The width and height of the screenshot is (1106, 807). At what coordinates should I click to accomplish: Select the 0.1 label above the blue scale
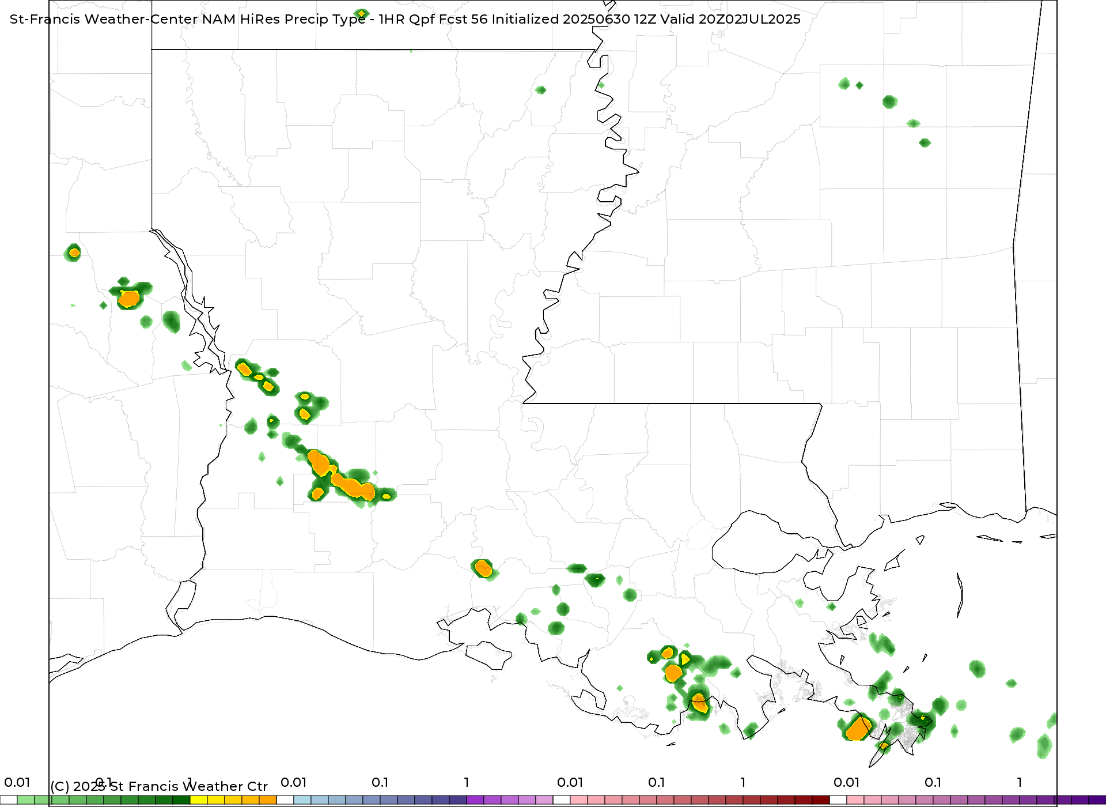pos(380,782)
